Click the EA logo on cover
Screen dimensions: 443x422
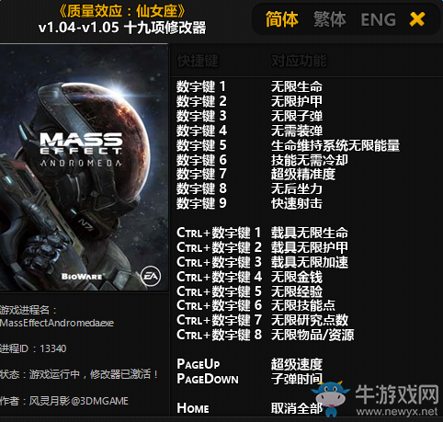point(151,276)
